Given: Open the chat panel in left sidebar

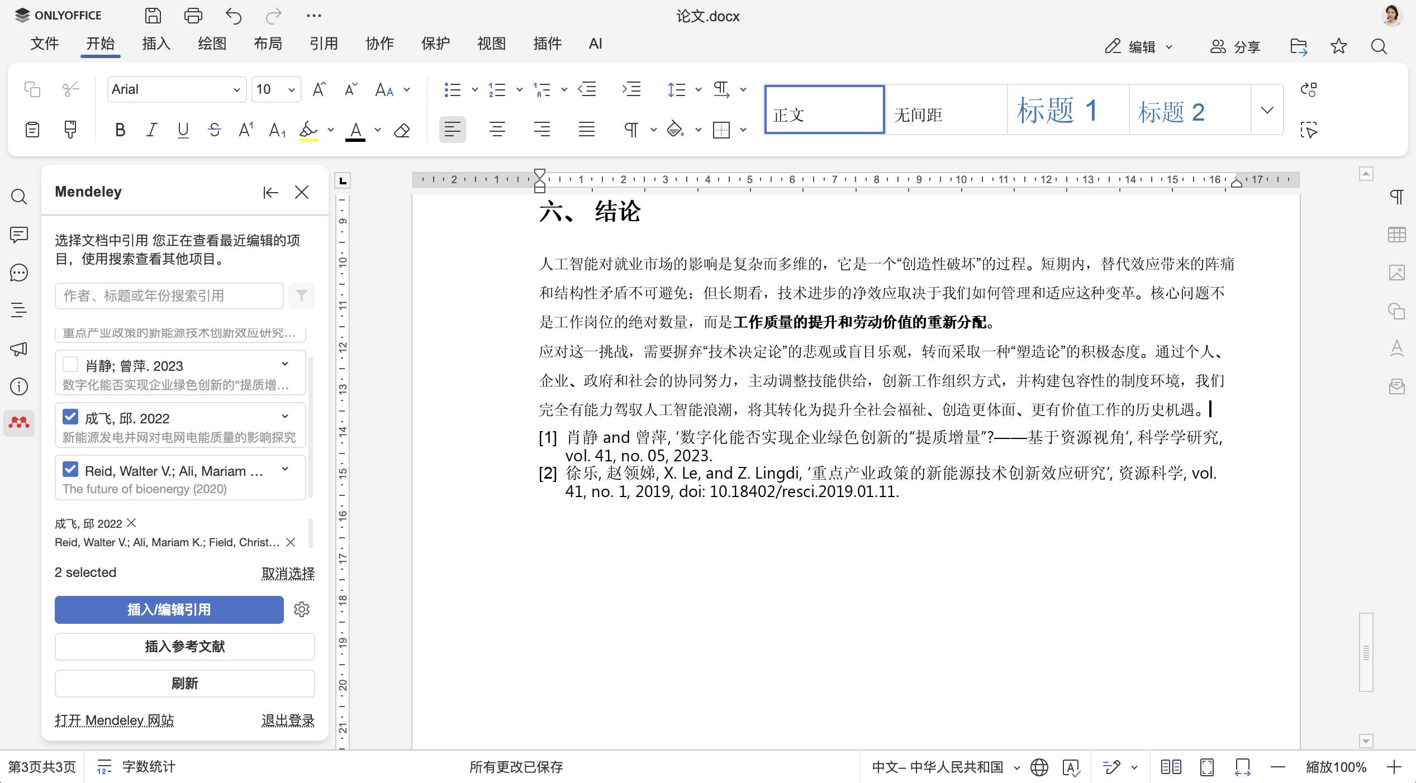Looking at the screenshot, I should 19,273.
